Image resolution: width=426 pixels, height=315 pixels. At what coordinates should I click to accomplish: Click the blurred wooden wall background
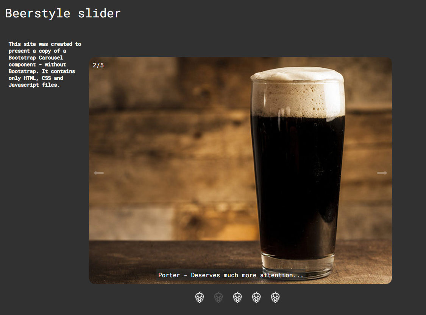[169, 149]
